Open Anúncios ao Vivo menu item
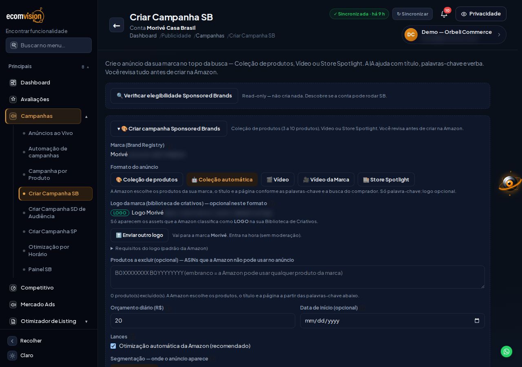The height and width of the screenshot is (367, 522). pyautogui.click(x=55, y=133)
